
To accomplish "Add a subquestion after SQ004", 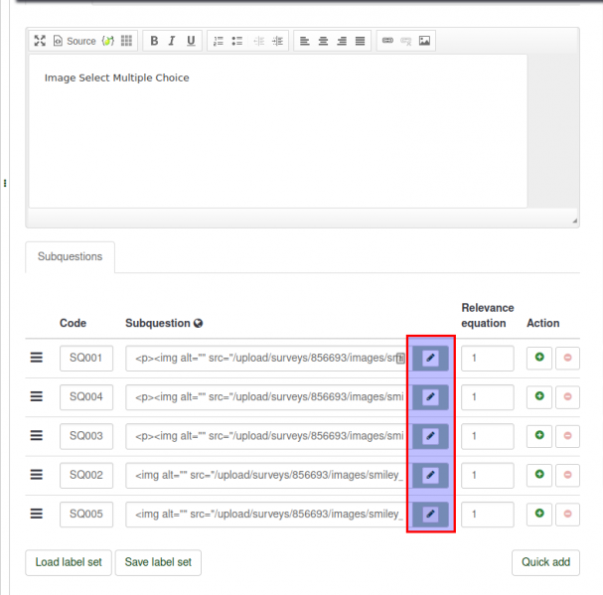I will pyautogui.click(x=539, y=396).
